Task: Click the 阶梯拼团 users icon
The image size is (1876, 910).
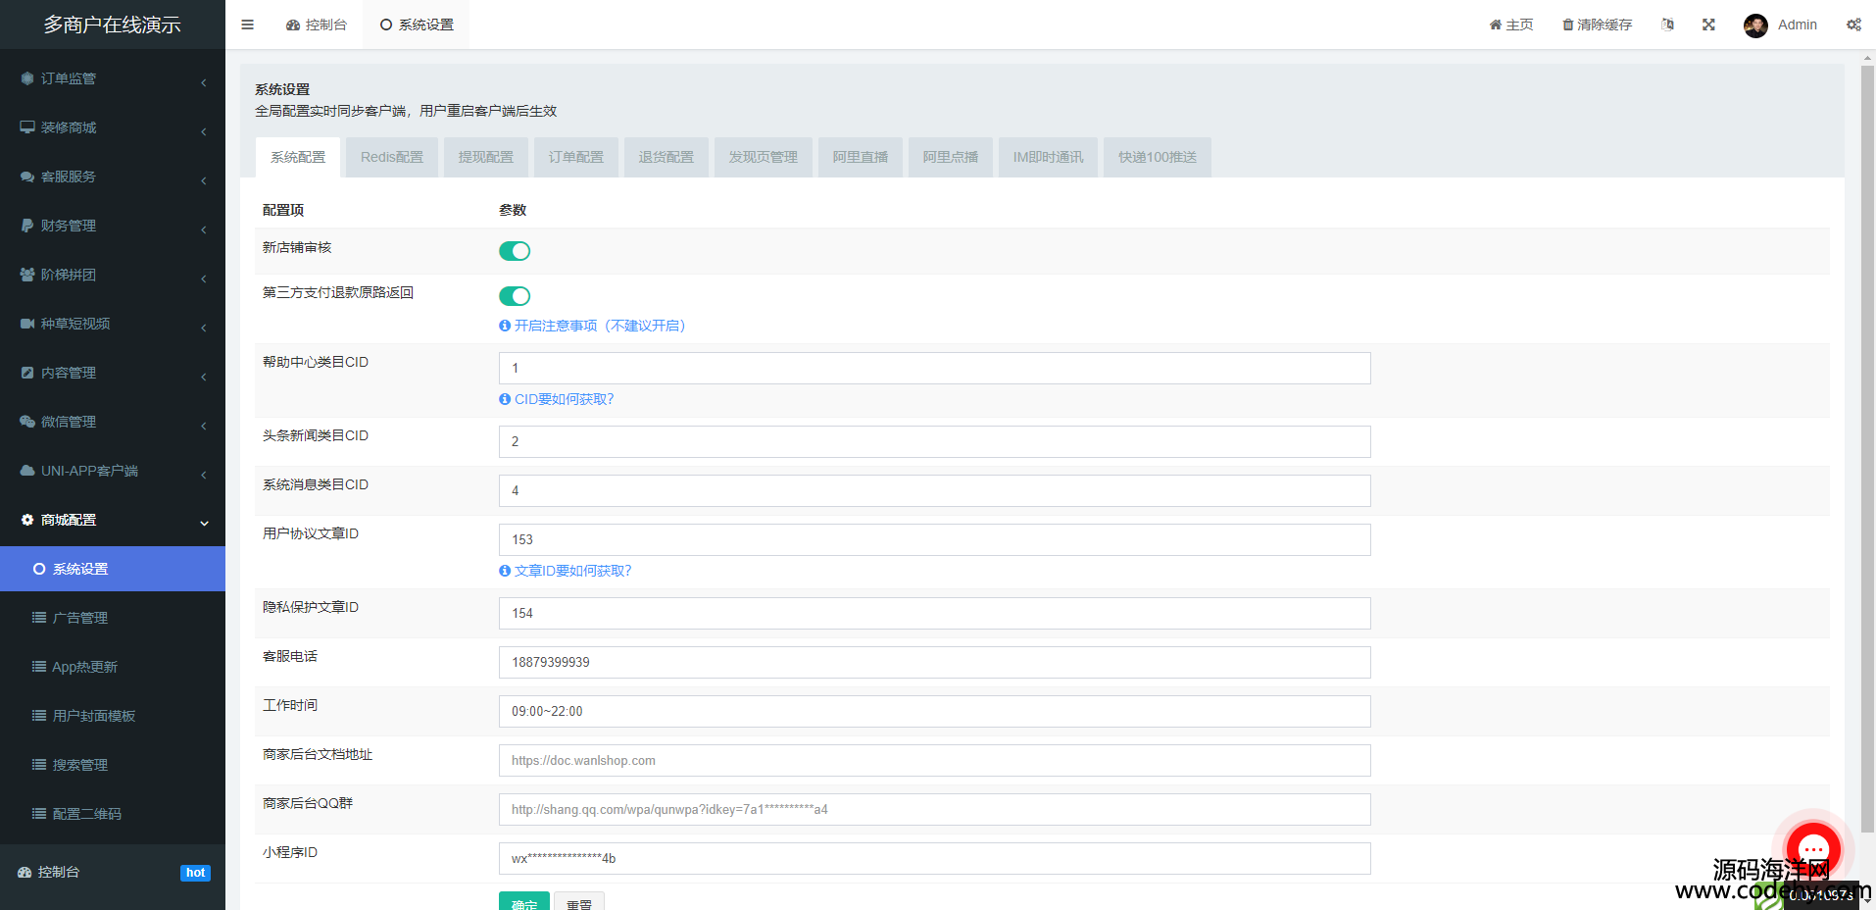Action: 27,275
